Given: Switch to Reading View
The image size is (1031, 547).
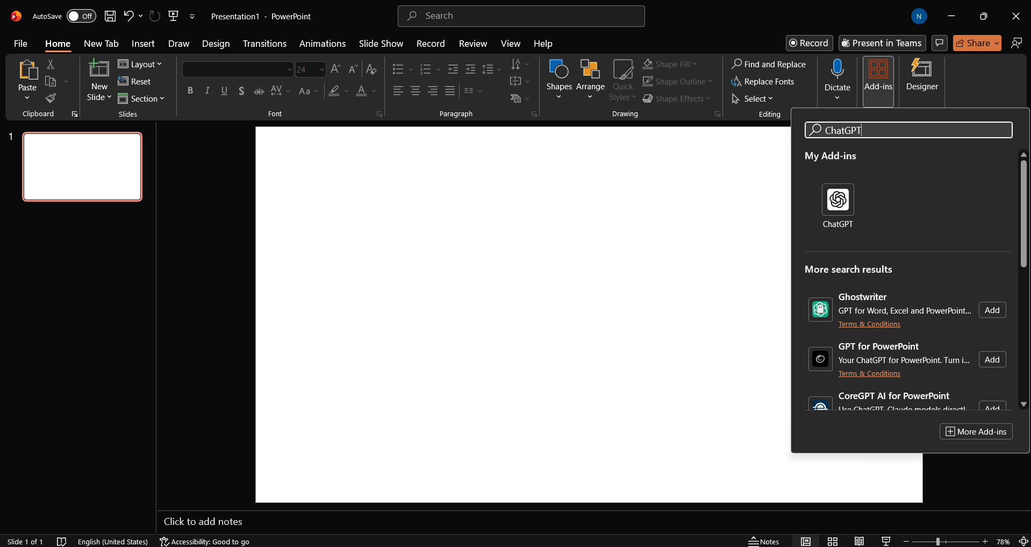Looking at the screenshot, I should (x=859, y=541).
